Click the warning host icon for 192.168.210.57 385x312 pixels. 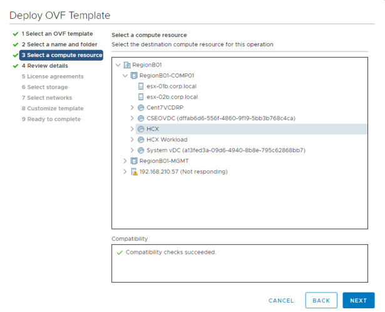pos(134,172)
